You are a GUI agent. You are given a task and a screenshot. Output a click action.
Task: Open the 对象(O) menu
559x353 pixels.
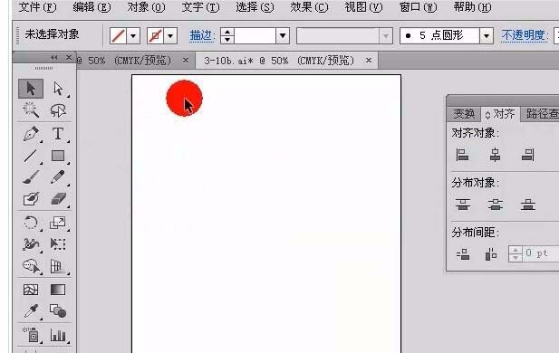pyautogui.click(x=146, y=7)
